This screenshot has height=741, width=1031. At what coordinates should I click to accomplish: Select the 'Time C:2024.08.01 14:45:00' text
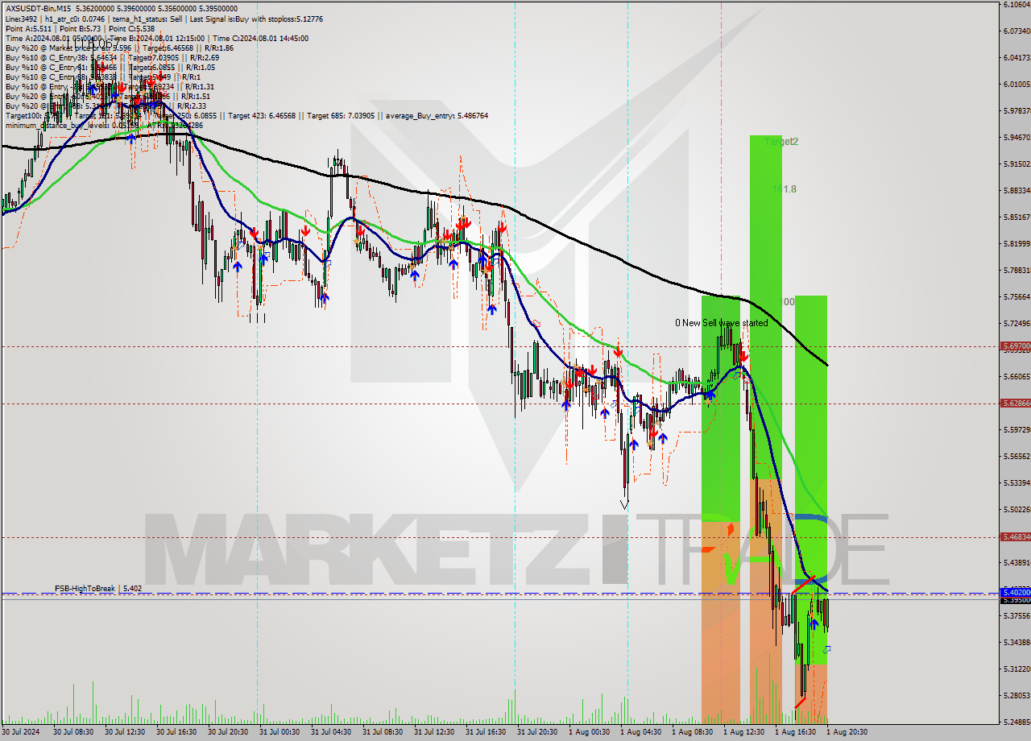[x=261, y=38]
